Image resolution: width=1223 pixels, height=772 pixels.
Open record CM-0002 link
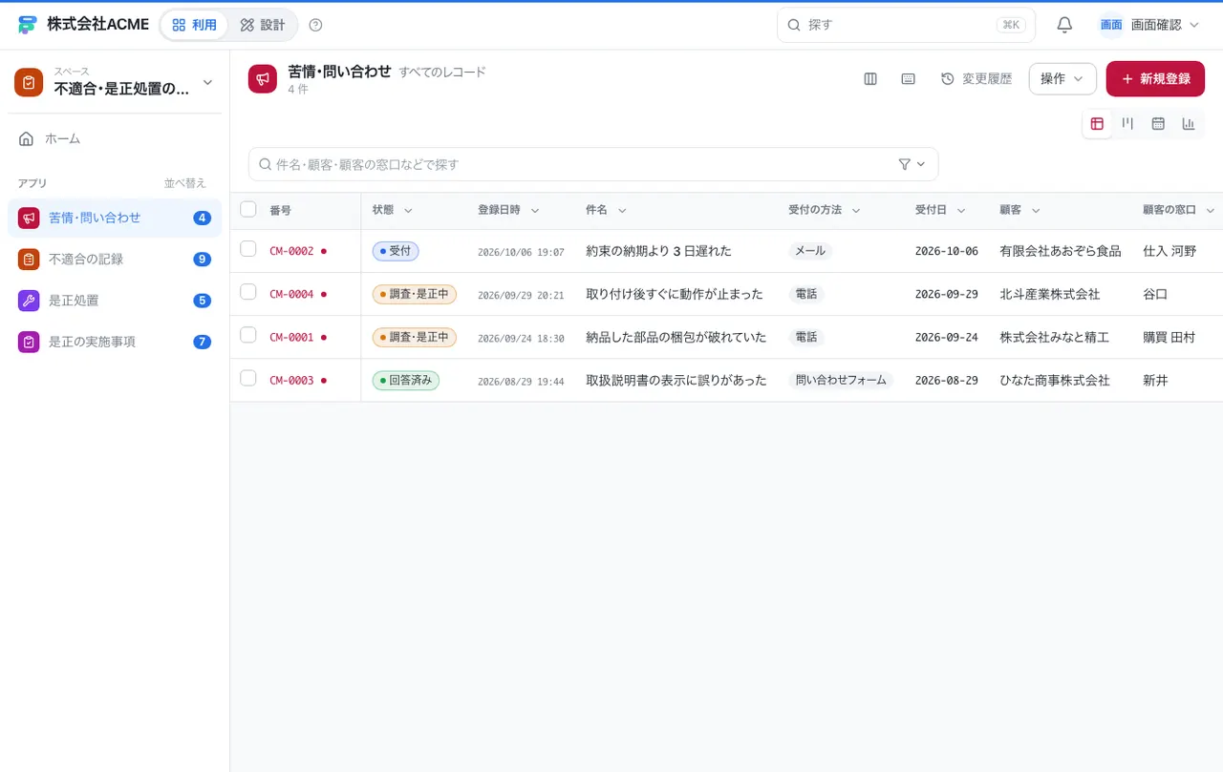291,251
